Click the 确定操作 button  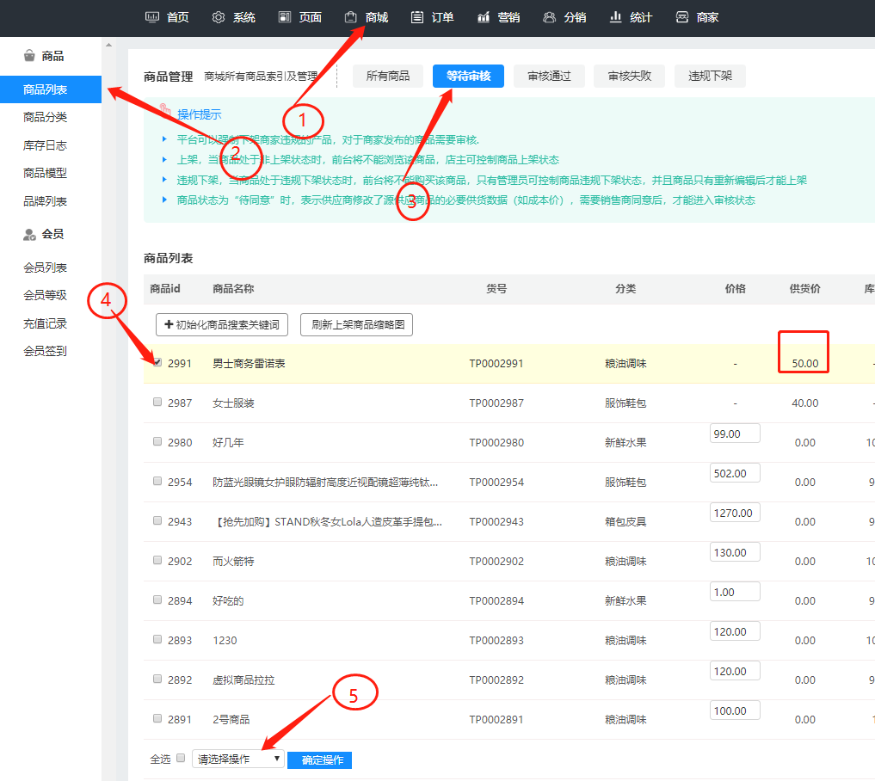tap(320, 760)
